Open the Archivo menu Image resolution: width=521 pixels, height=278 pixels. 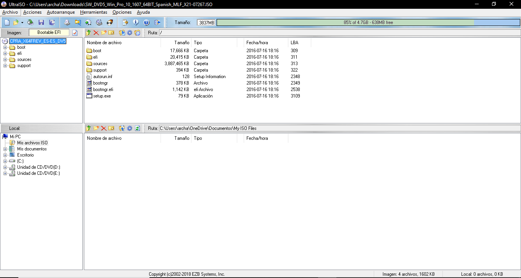(10, 12)
